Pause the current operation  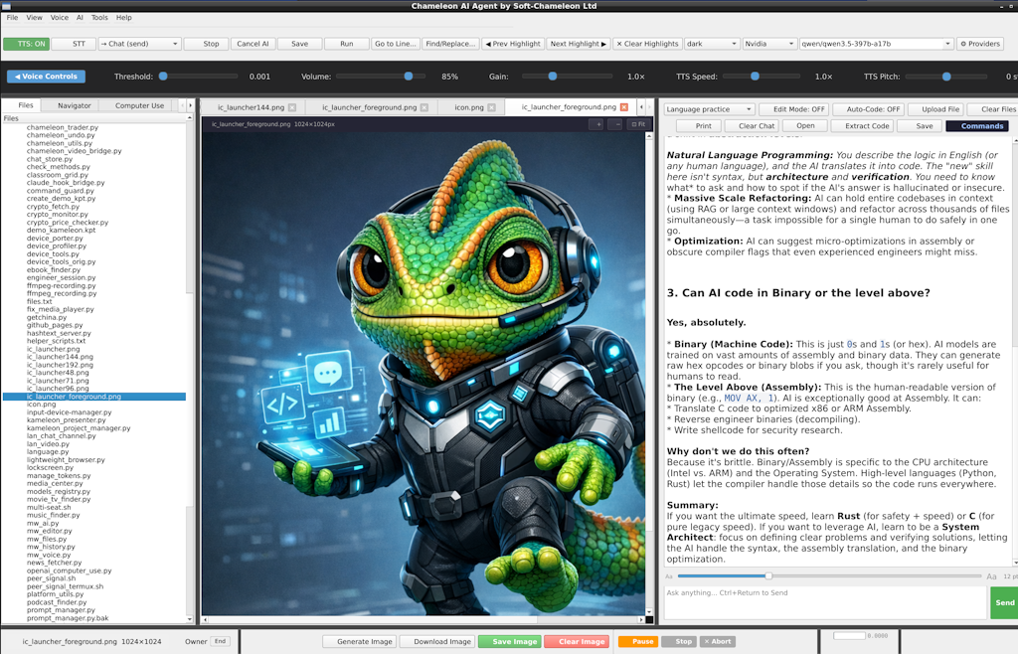coord(638,642)
